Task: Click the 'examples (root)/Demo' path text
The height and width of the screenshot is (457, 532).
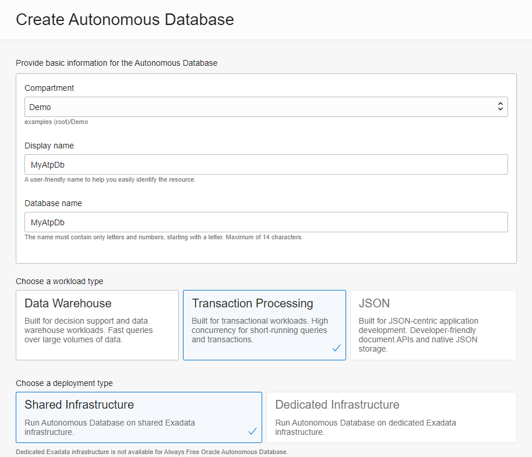Action: point(56,122)
